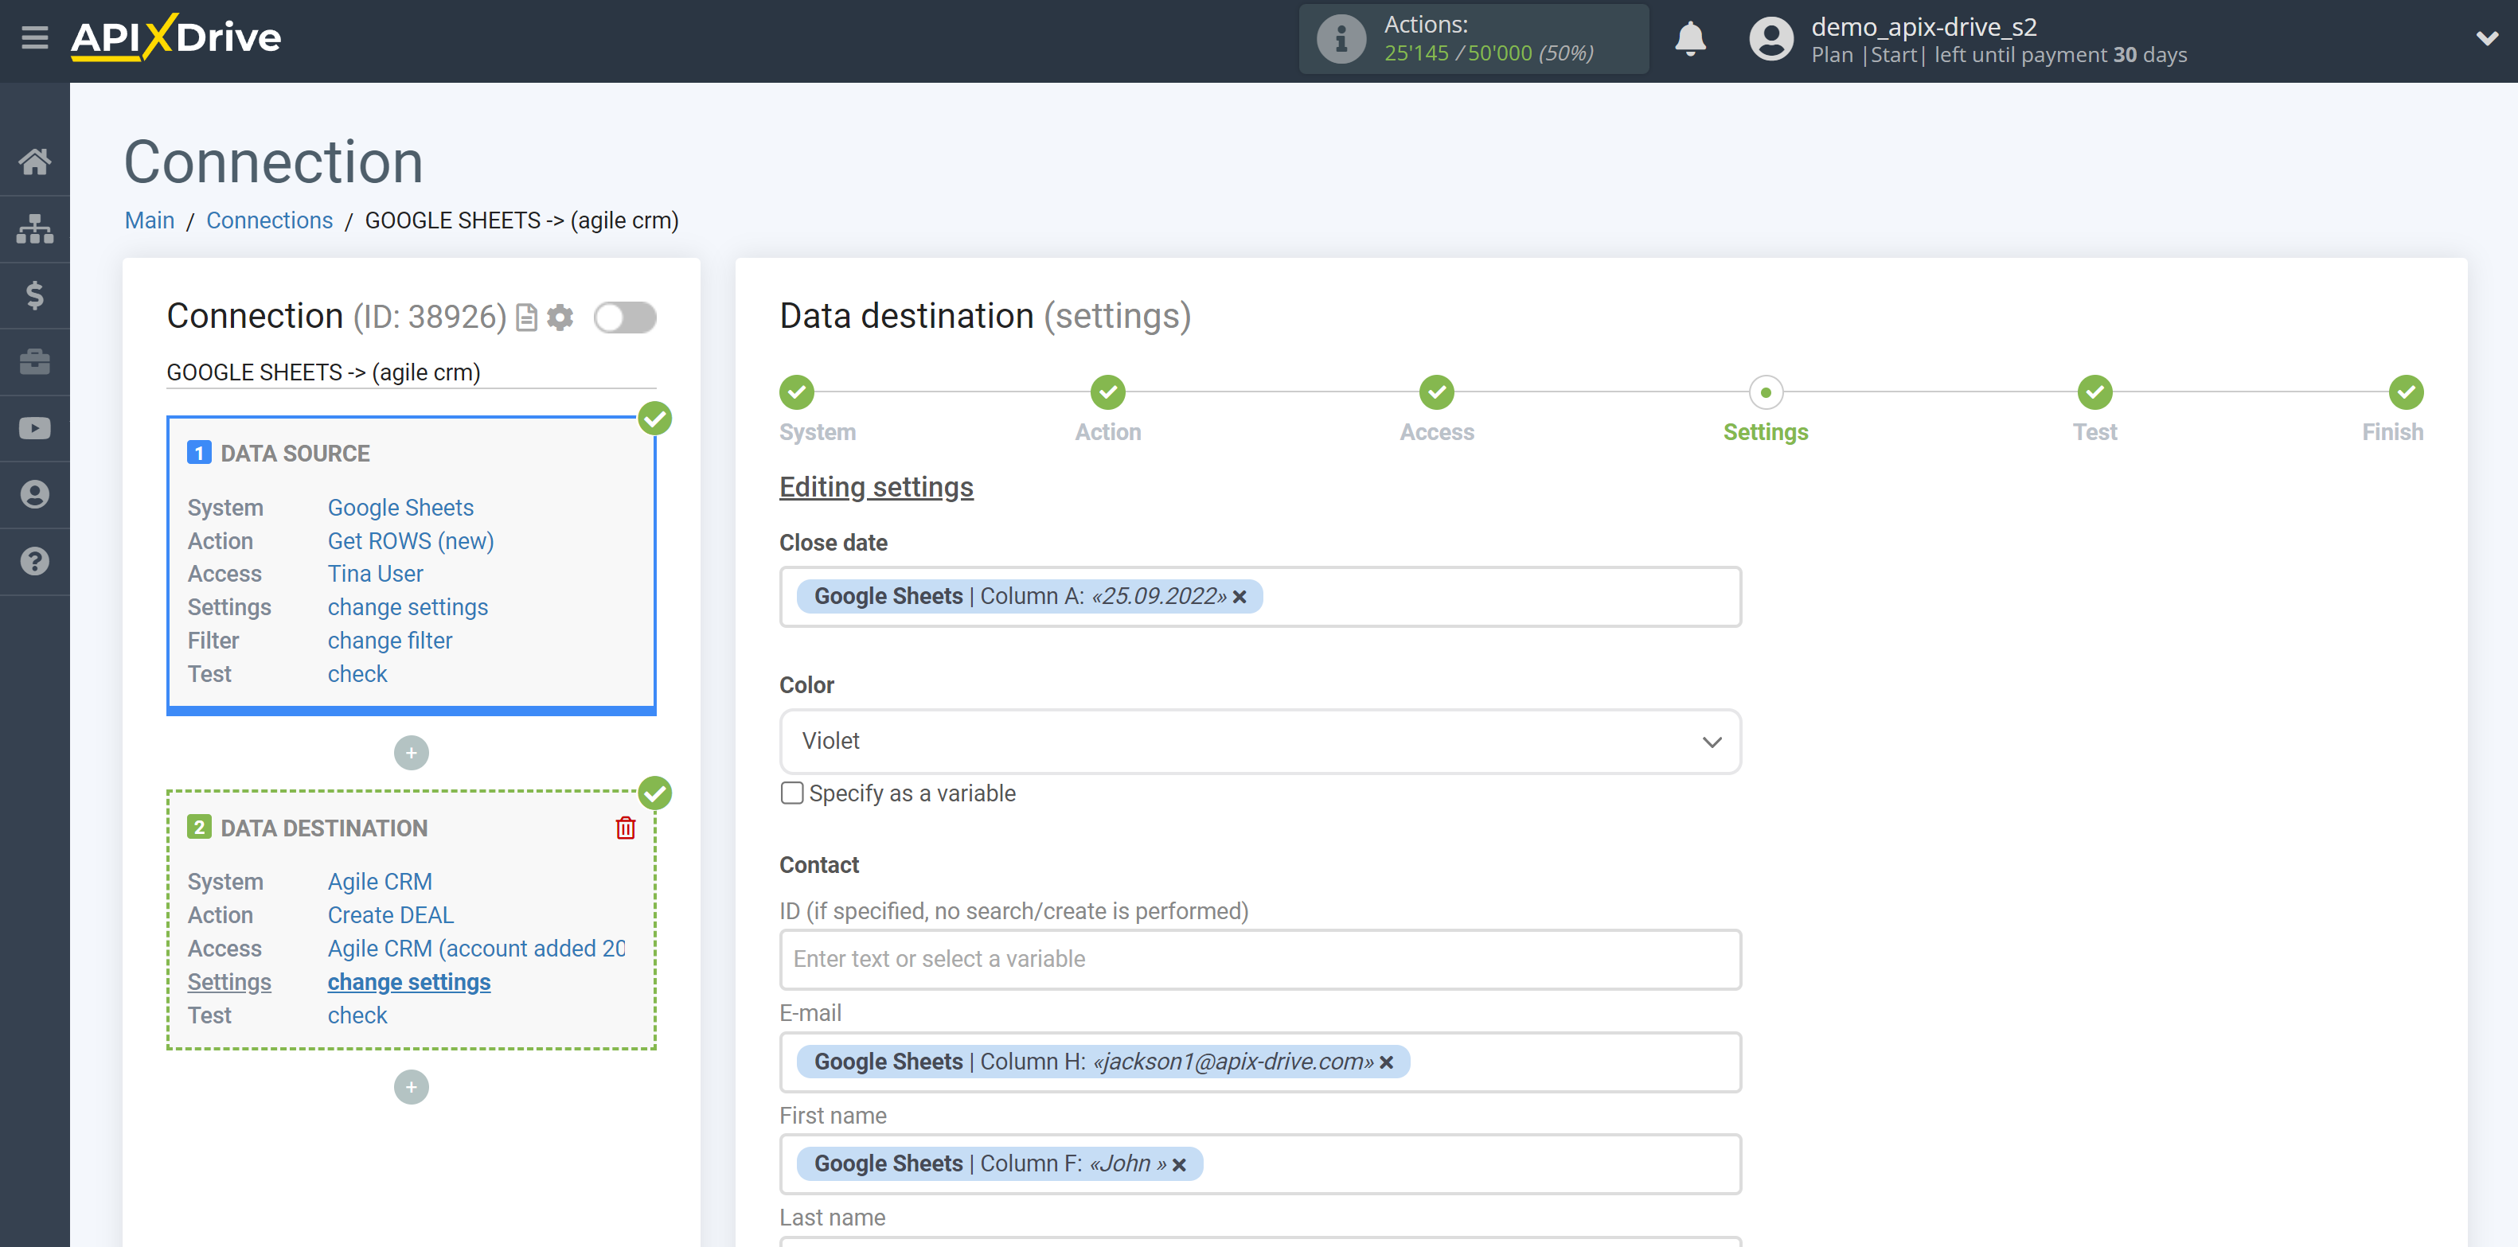Check Specify as a variable

pos(792,793)
